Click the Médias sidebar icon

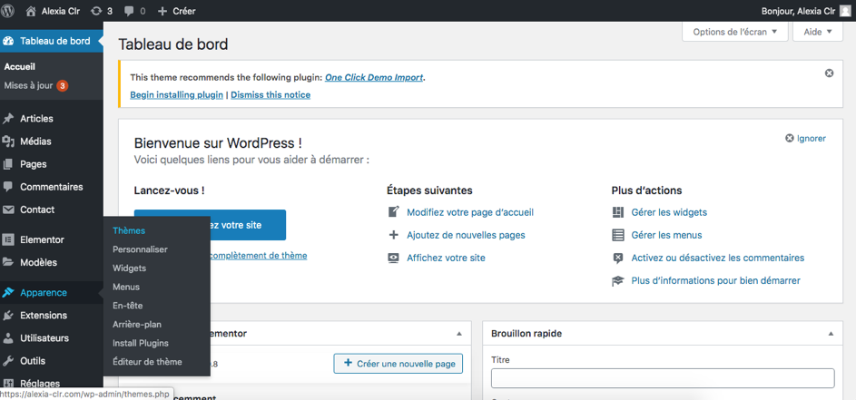click(x=8, y=141)
